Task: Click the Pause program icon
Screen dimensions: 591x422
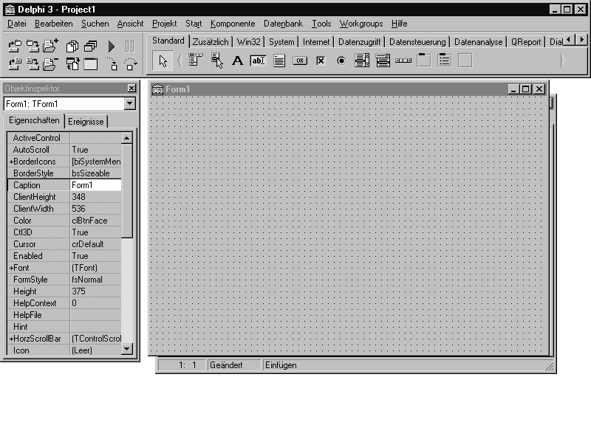Action: [x=130, y=46]
